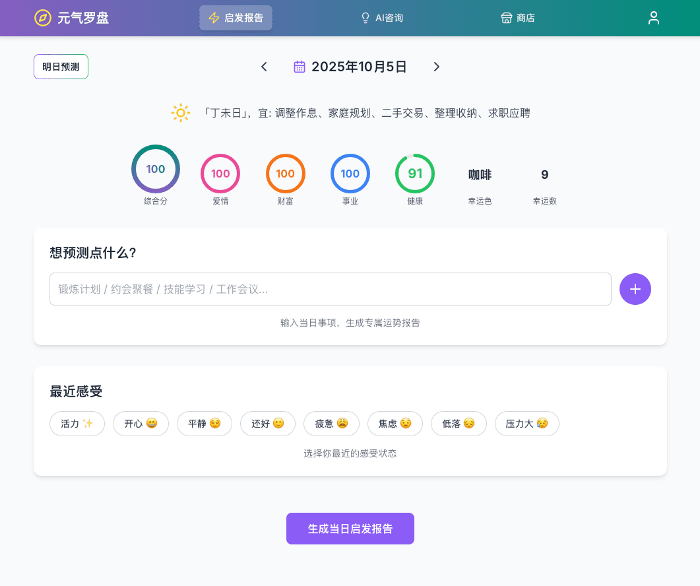Click the shopping bag icon next to 商店
Image resolution: width=700 pixels, height=586 pixels.
[x=506, y=18]
